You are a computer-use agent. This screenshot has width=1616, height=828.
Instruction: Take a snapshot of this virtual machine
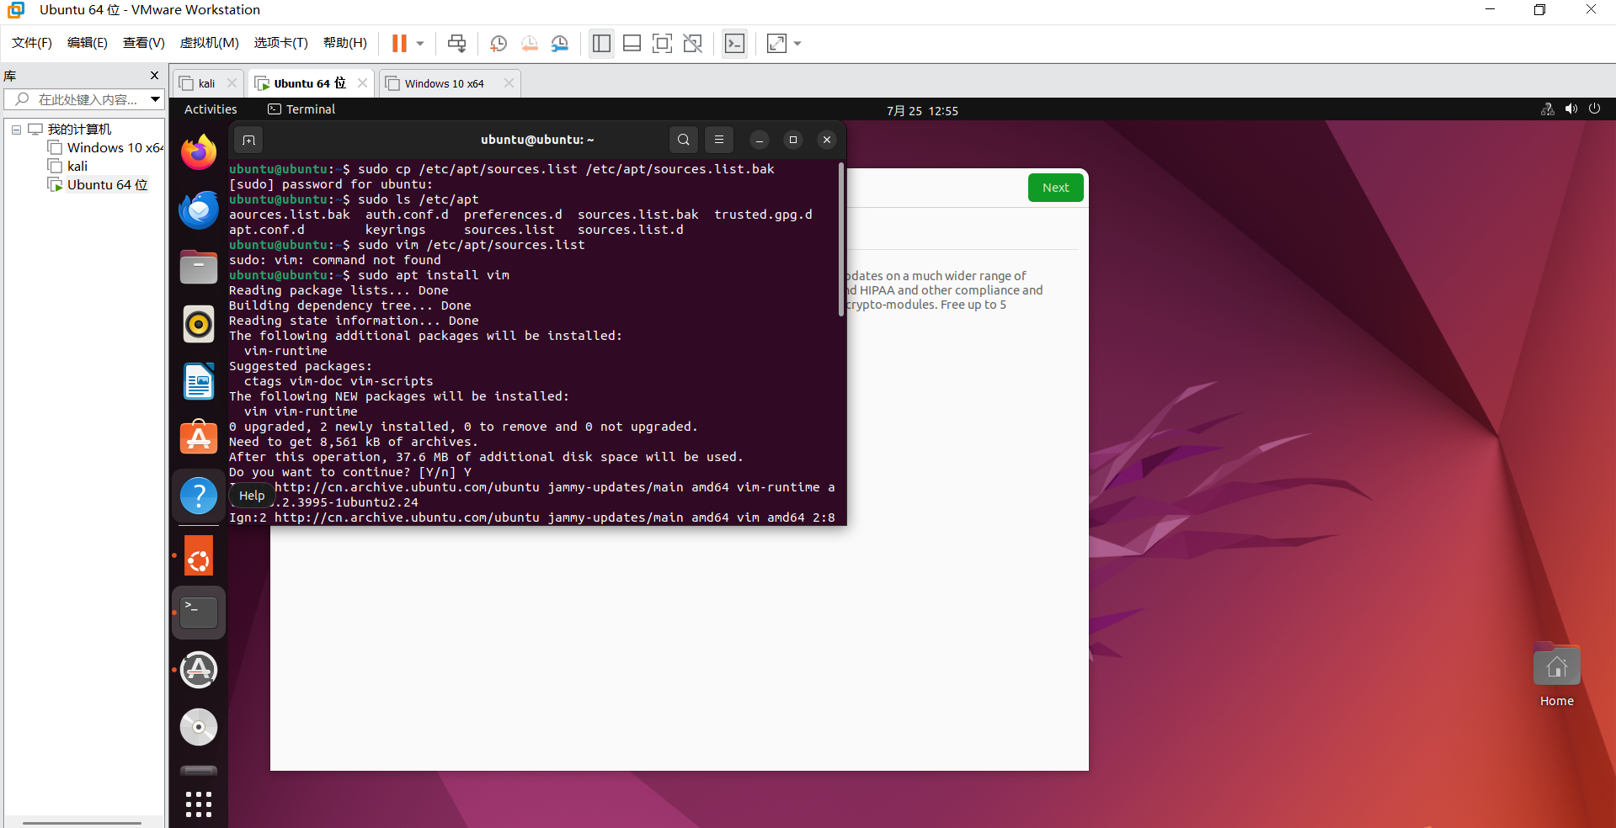tap(499, 43)
